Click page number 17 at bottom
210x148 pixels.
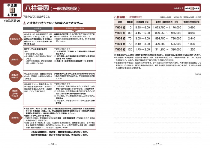[157, 144]
